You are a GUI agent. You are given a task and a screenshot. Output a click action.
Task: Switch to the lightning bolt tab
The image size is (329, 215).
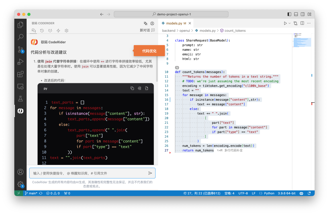pyautogui.click(x=58, y=30)
